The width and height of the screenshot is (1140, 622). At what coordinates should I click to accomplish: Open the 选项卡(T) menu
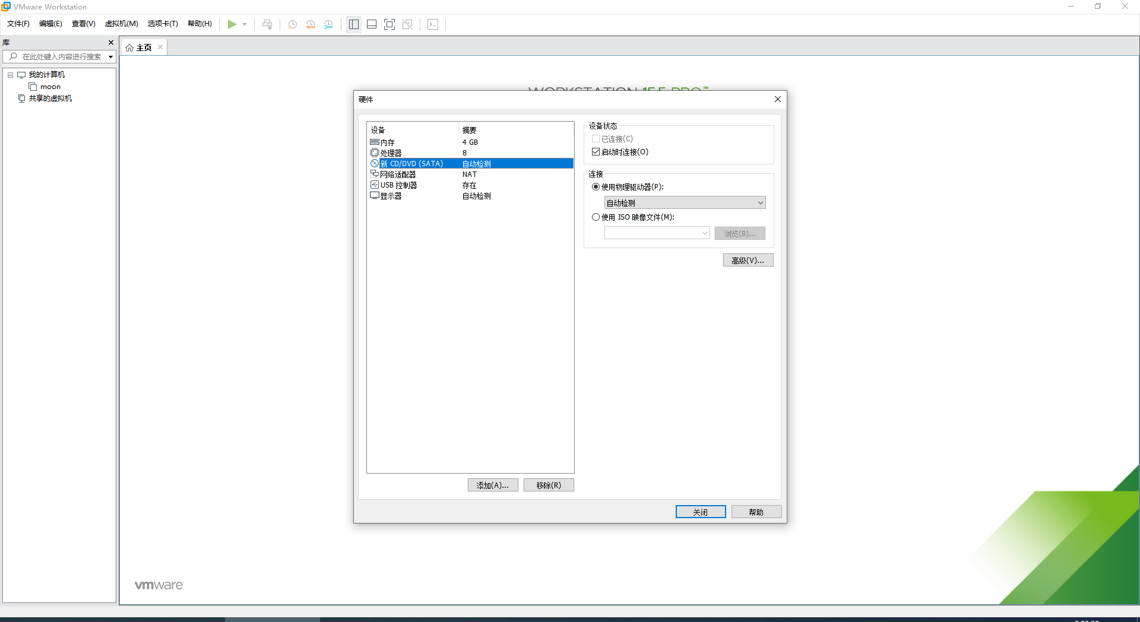tap(163, 24)
